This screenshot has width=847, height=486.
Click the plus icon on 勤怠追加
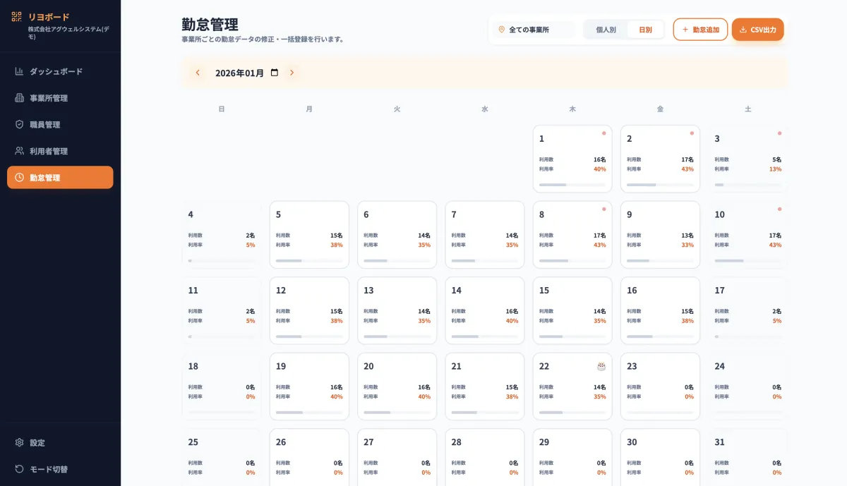point(685,30)
